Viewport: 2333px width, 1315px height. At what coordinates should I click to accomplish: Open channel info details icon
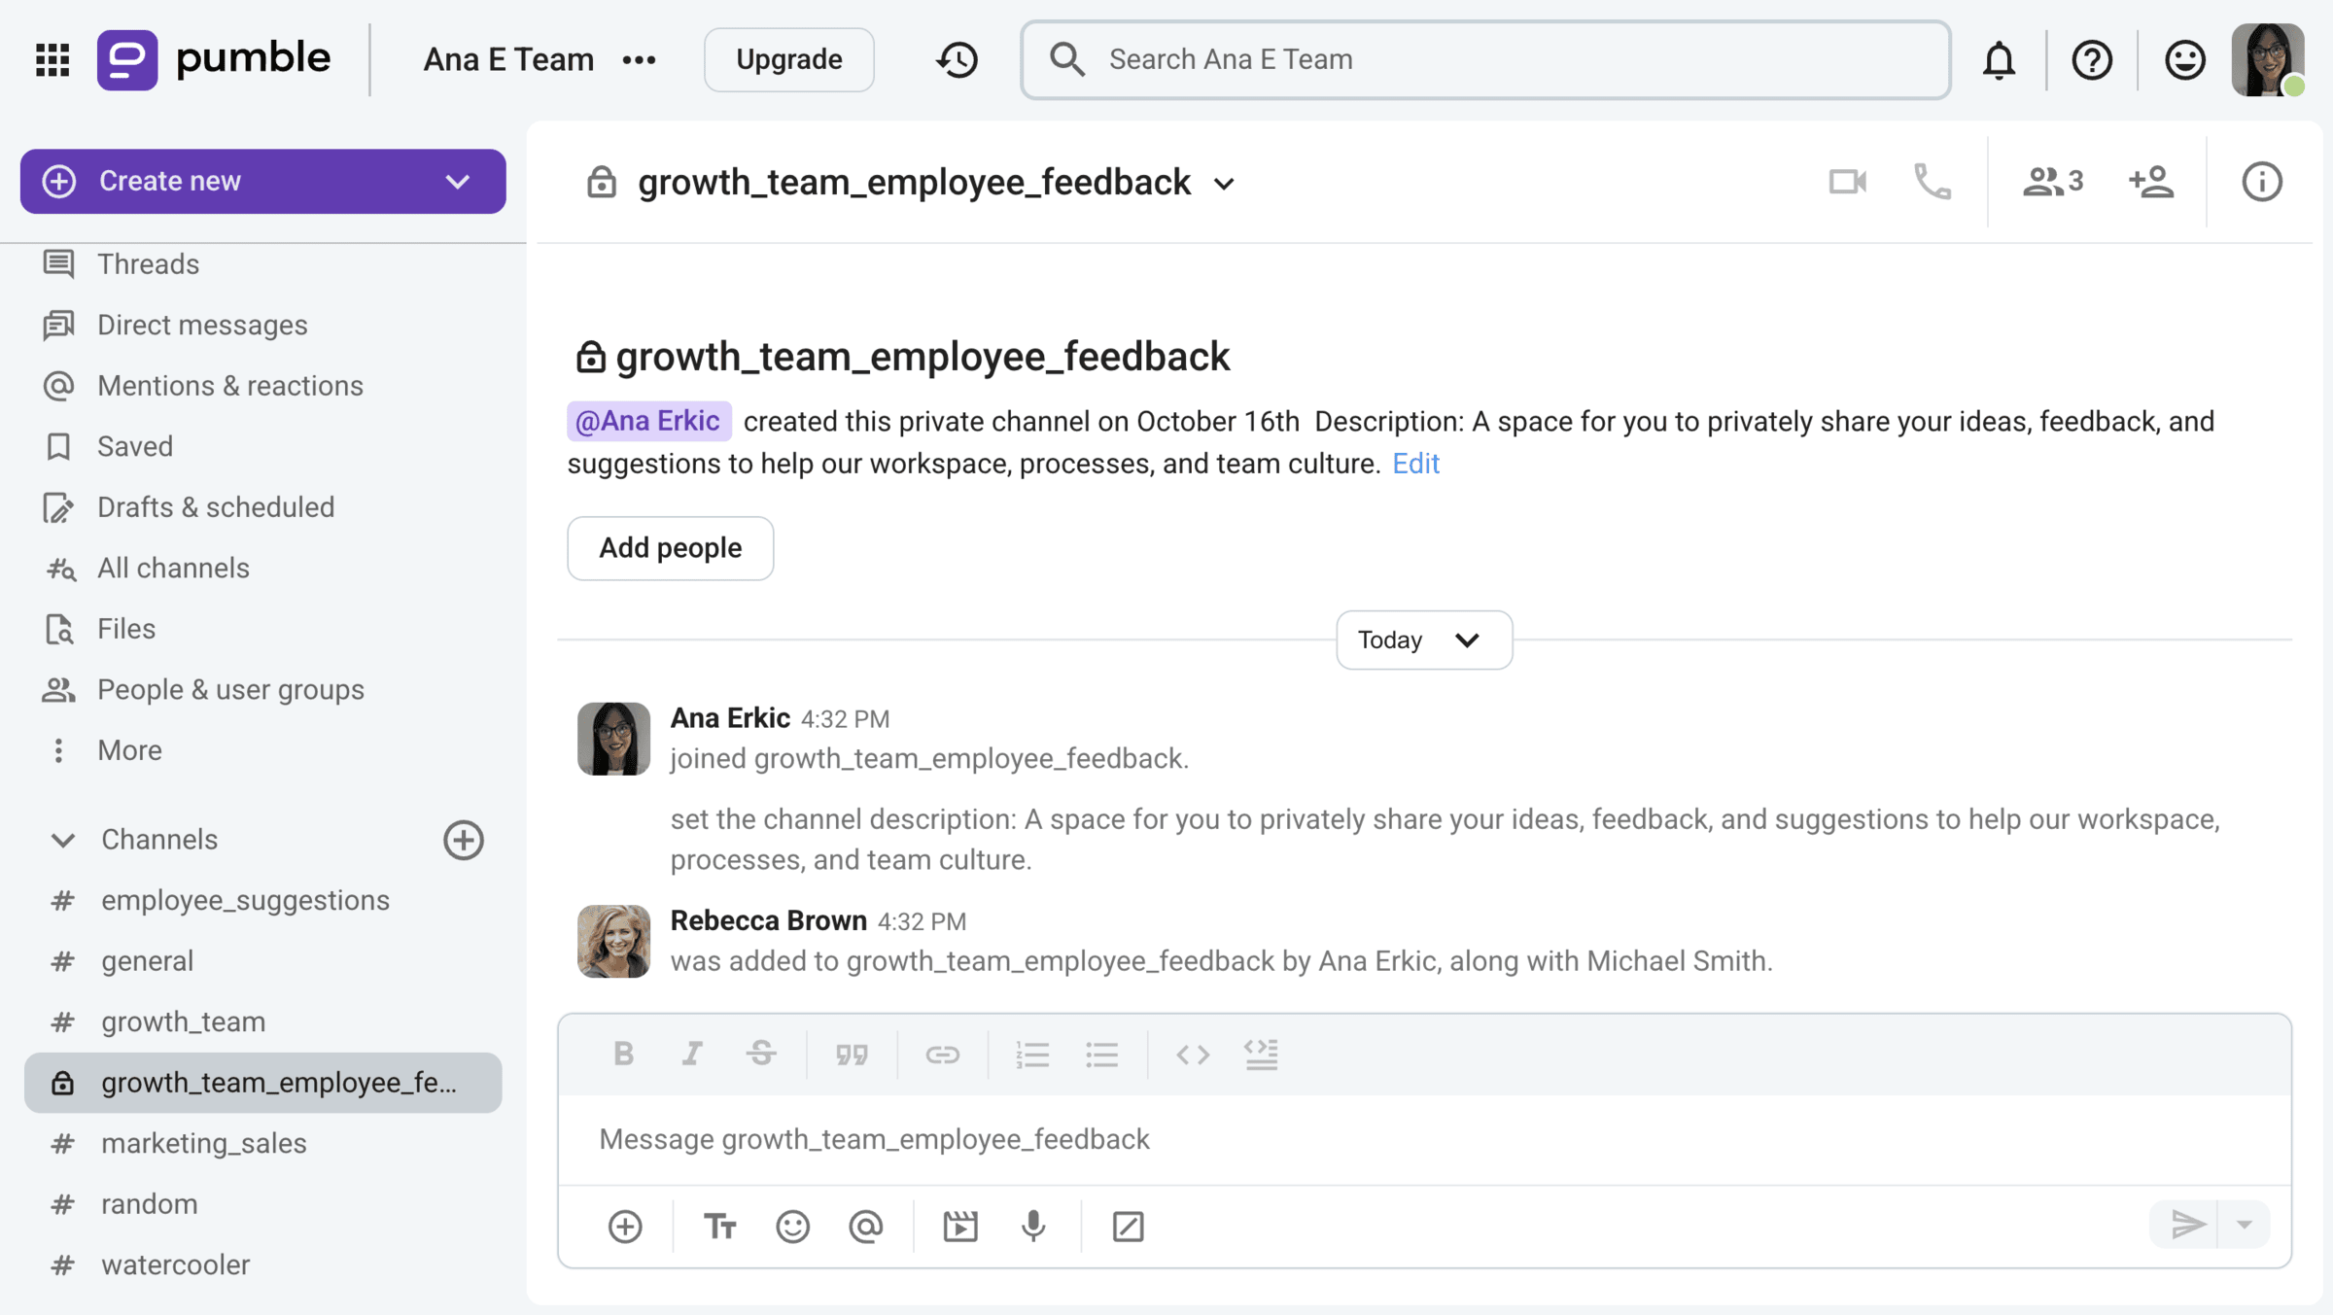(x=2261, y=182)
